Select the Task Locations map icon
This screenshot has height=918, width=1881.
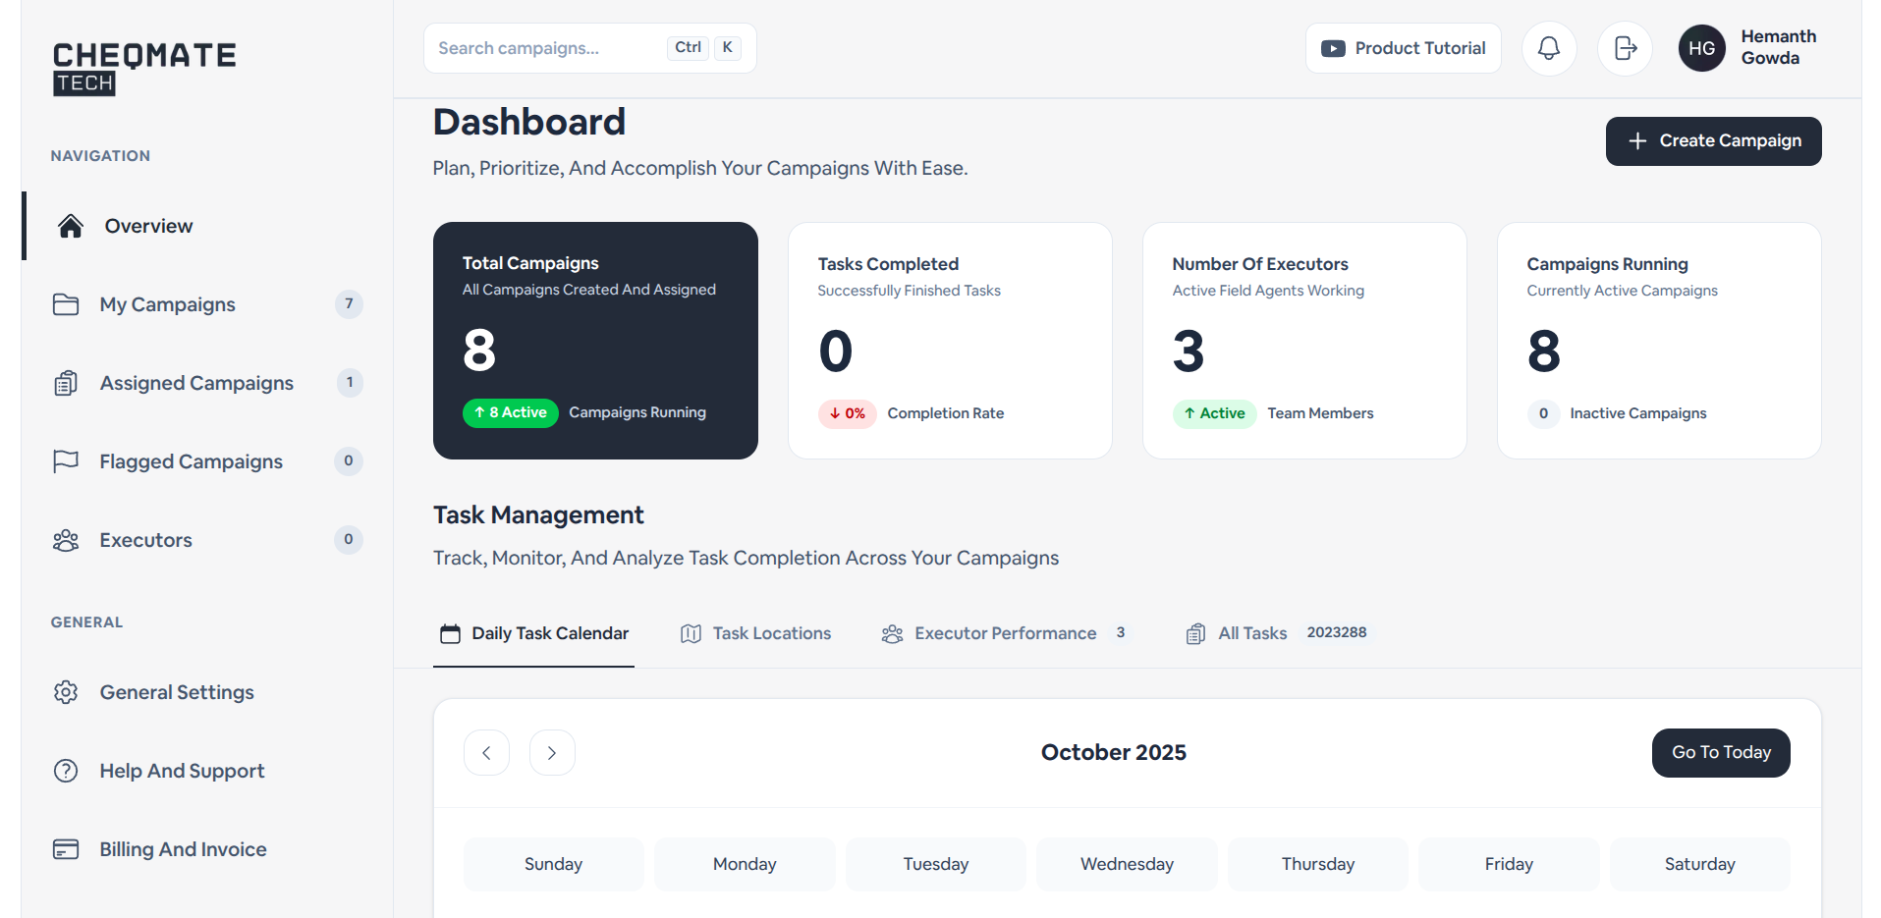(x=691, y=633)
